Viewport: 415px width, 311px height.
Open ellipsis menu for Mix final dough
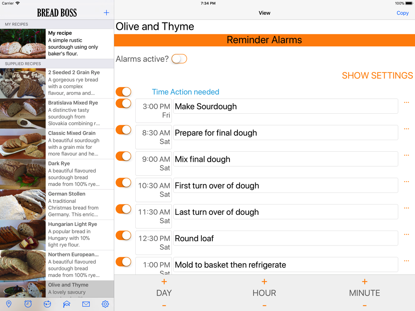coord(406,155)
